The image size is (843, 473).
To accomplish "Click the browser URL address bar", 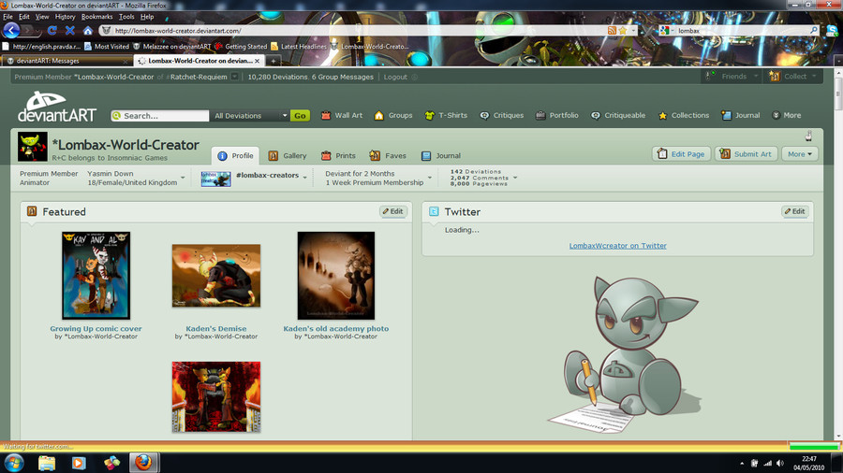I will [355, 31].
